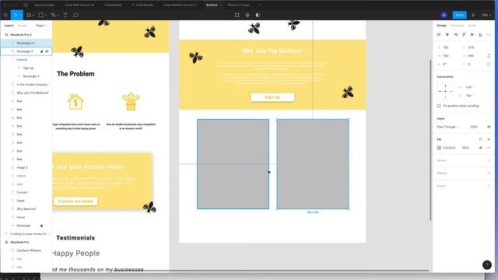Screen dimensions: 498x280
Task: Click the Explore our deals button on canvas
Action: point(75,201)
